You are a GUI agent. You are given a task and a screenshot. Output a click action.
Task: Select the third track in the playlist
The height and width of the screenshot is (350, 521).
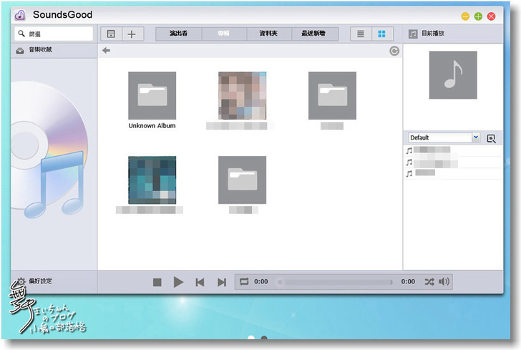point(453,173)
